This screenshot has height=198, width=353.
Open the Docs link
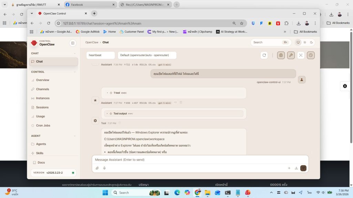tap(41, 163)
